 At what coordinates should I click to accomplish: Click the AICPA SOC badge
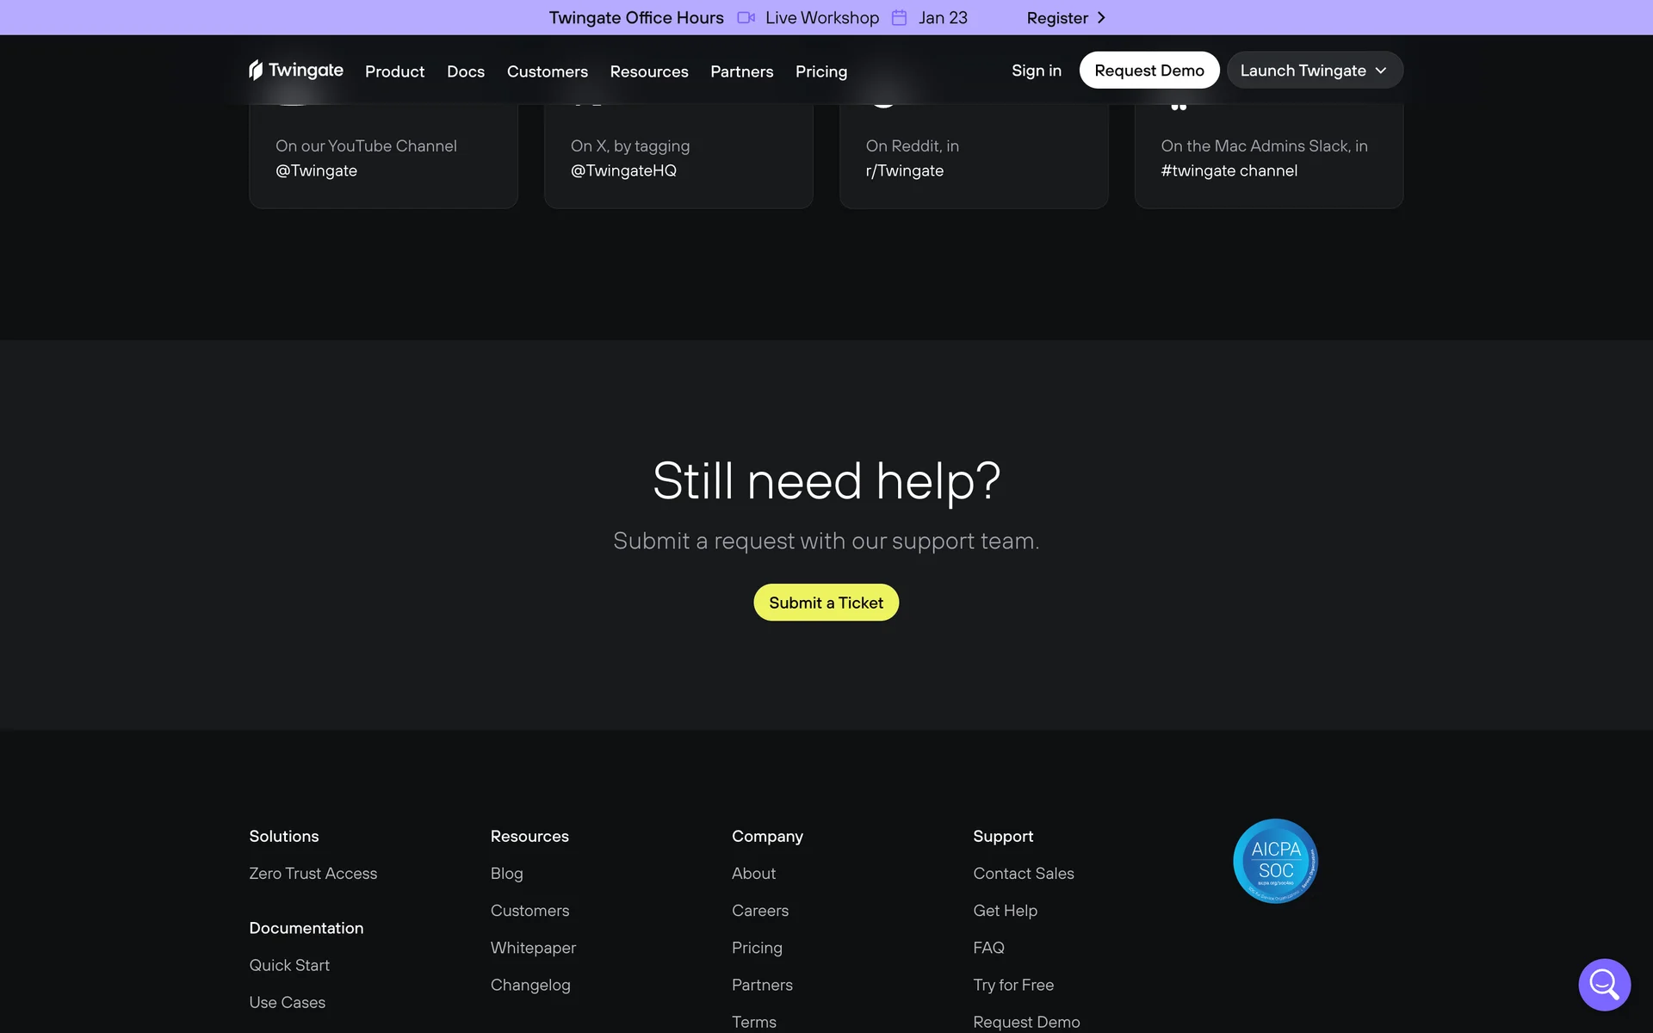click(x=1275, y=860)
